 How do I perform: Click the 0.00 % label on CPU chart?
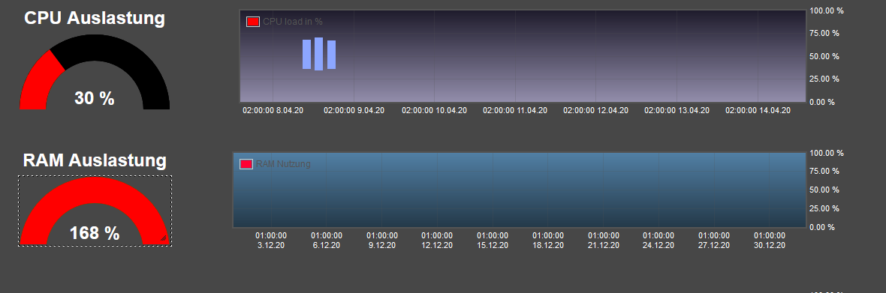coord(822,102)
